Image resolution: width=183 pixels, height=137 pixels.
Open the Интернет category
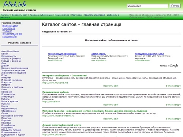6,77
